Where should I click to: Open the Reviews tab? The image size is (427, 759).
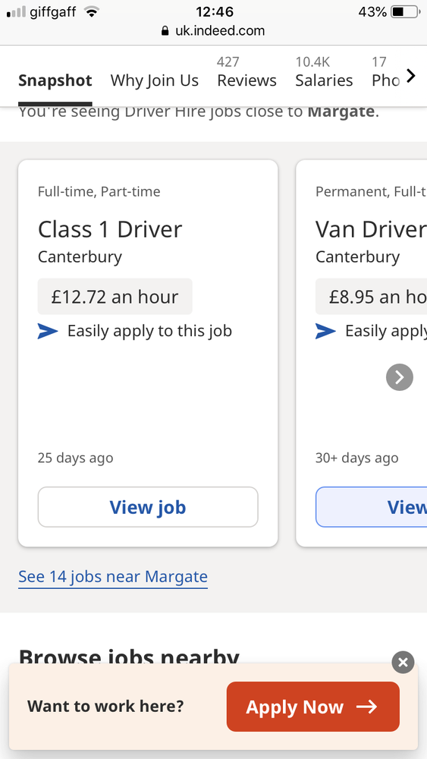point(246,73)
